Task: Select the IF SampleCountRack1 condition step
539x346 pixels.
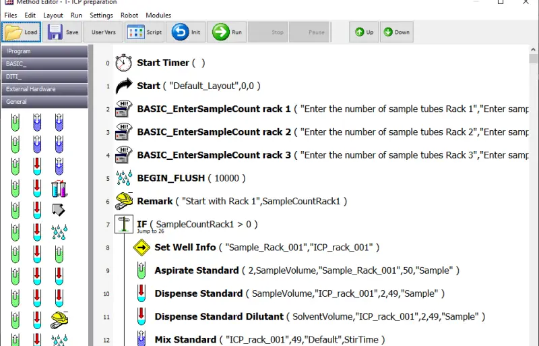Action: click(197, 224)
